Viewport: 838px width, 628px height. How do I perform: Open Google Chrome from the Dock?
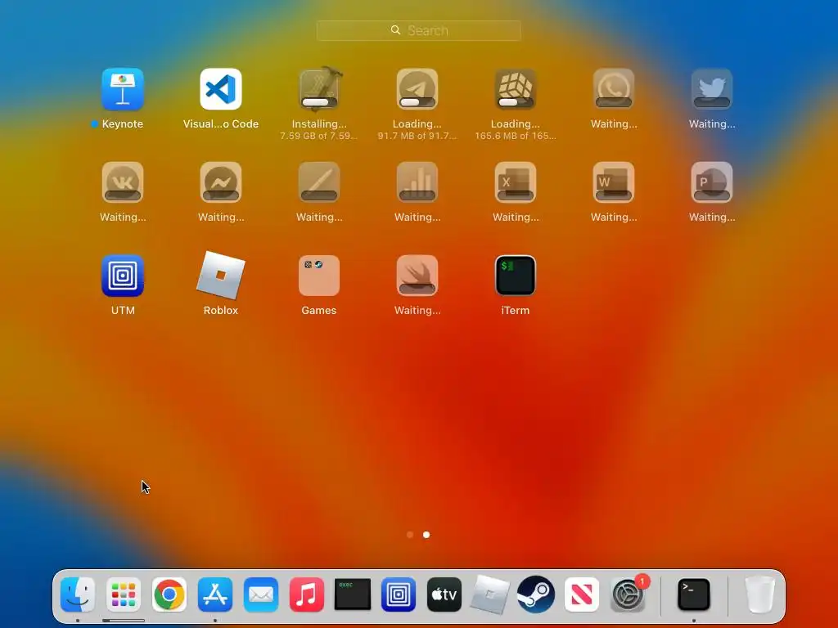pyautogui.click(x=169, y=594)
